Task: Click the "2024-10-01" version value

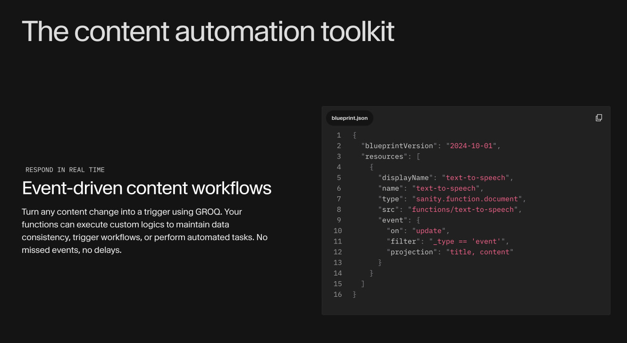Action: click(x=471, y=146)
